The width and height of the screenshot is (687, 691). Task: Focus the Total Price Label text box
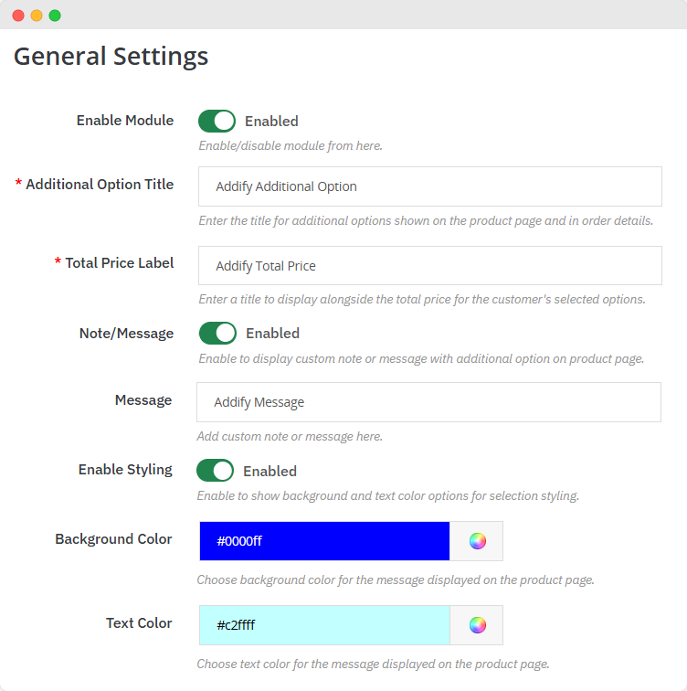pos(429,266)
